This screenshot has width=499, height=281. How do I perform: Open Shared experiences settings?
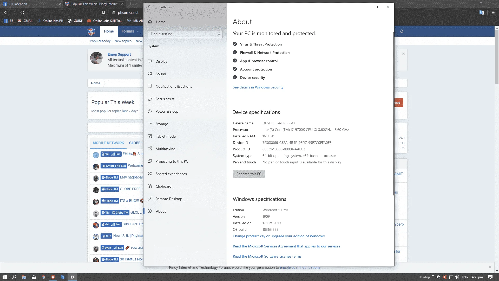(171, 174)
